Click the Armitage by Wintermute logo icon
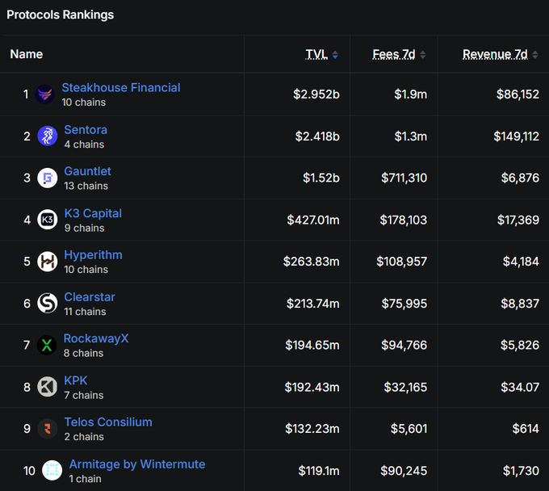 [52, 470]
